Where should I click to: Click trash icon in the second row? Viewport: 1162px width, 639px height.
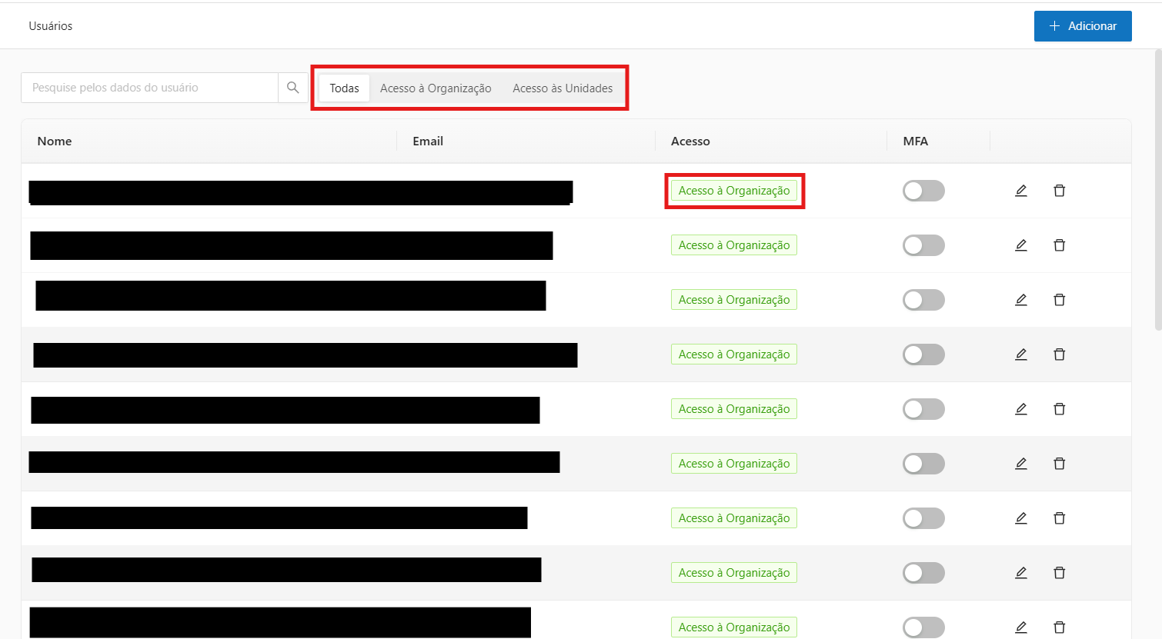tap(1059, 245)
